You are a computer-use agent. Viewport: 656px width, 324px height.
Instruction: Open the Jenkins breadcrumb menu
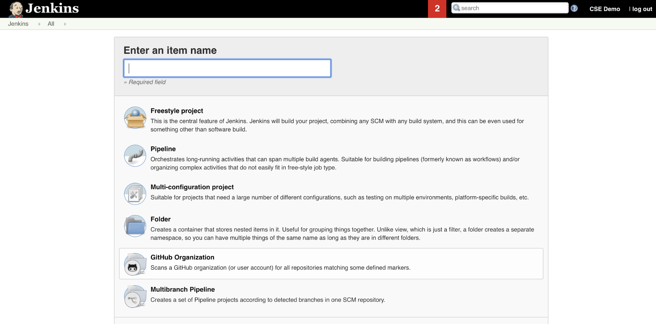tap(18, 24)
